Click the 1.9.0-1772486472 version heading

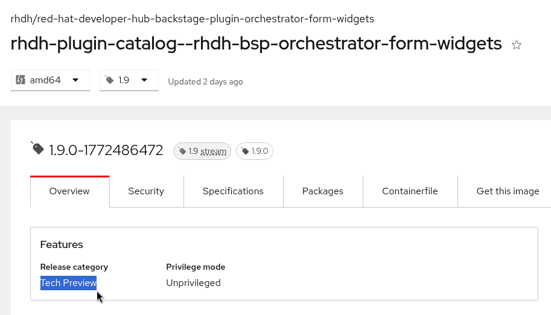(106, 150)
